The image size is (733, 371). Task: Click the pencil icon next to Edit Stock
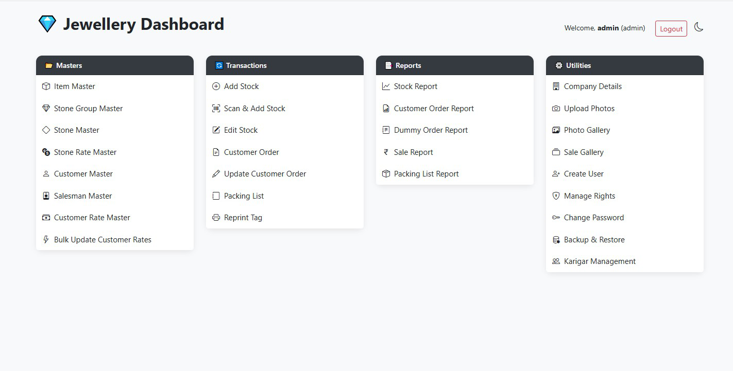point(216,130)
